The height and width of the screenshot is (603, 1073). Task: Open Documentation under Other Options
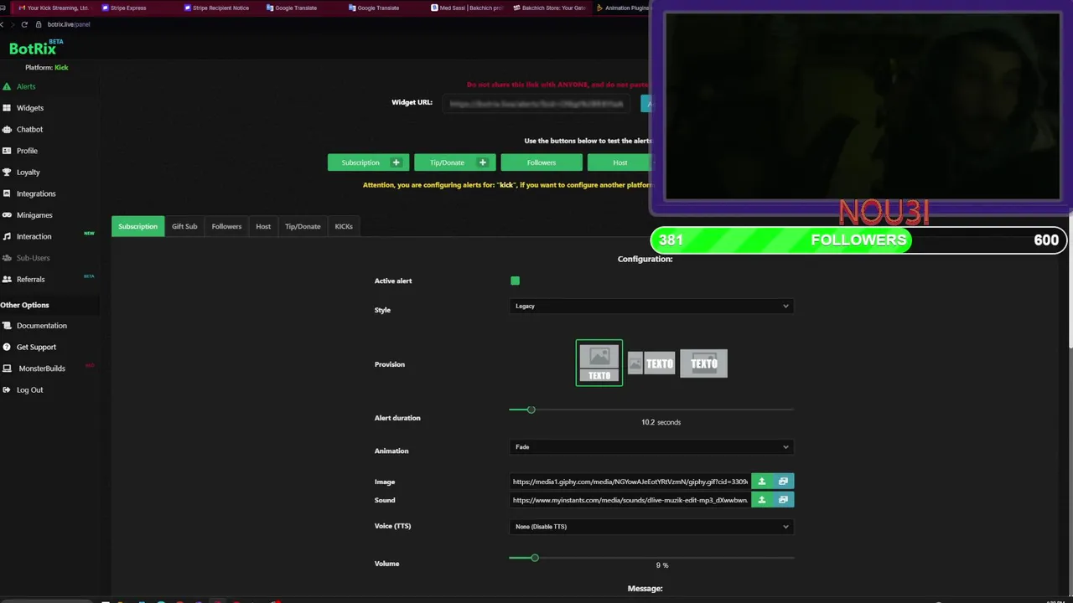(41, 326)
